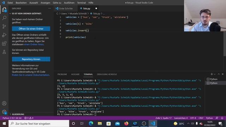Open the Gehe zu menu
The height and width of the screenshot is (127, 226).
click(57, 2)
